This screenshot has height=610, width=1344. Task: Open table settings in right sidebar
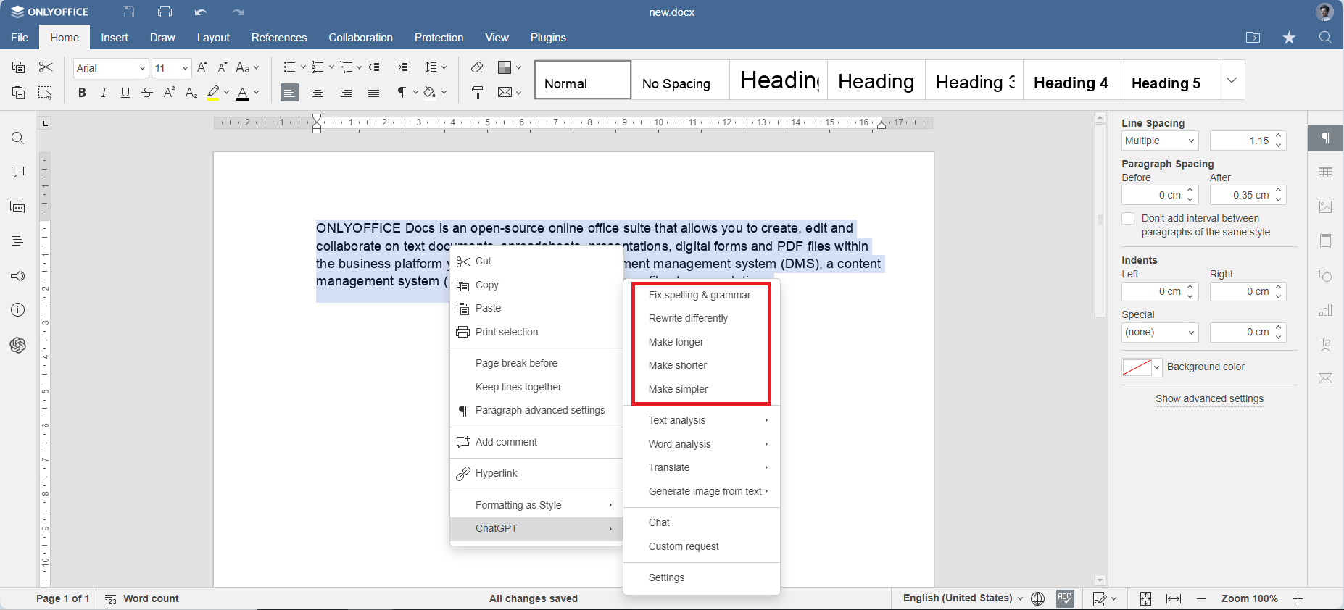click(1326, 172)
